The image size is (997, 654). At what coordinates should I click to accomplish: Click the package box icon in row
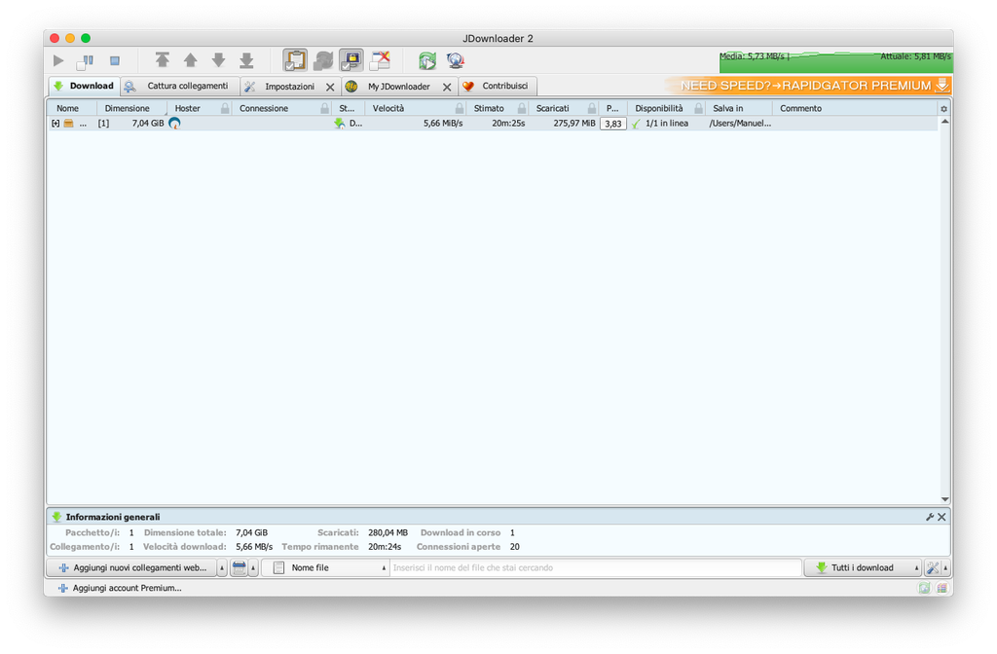click(69, 124)
